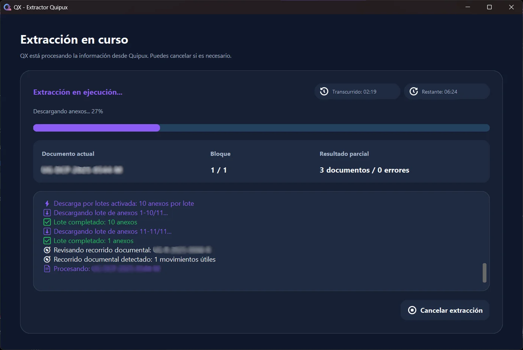Click the Extracción en ejecución heading
This screenshot has height=350, width=523.
point(78,92)
